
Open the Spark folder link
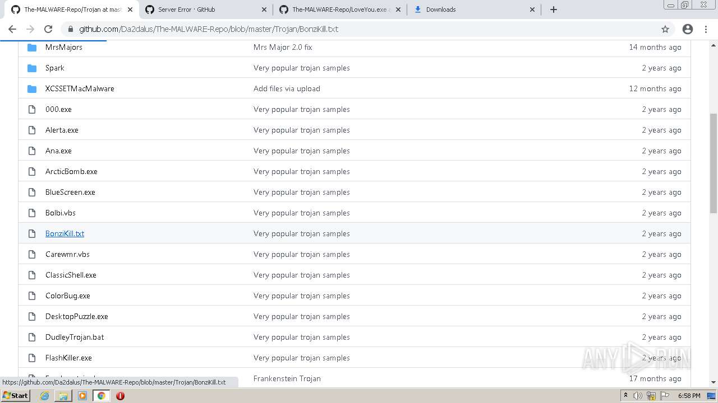tap(55, 68)
